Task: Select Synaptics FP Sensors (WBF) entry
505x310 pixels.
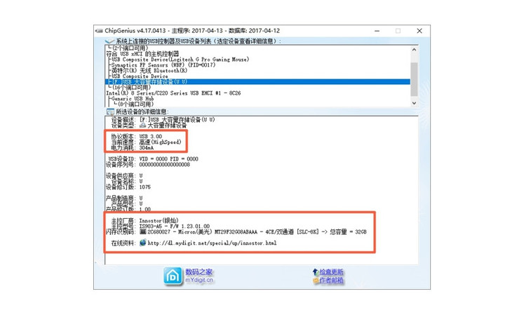Action: (163, 65)
